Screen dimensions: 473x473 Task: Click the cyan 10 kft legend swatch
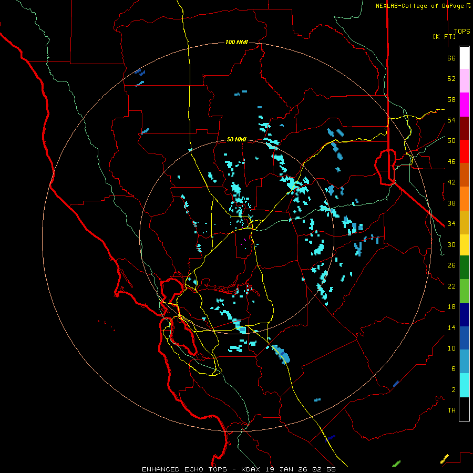click(x=464, y=385)
